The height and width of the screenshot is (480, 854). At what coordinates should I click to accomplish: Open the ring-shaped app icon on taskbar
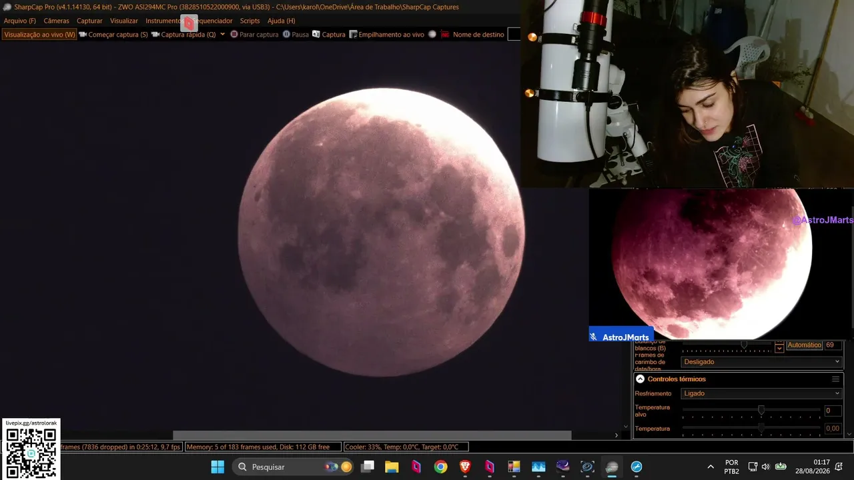587,467
